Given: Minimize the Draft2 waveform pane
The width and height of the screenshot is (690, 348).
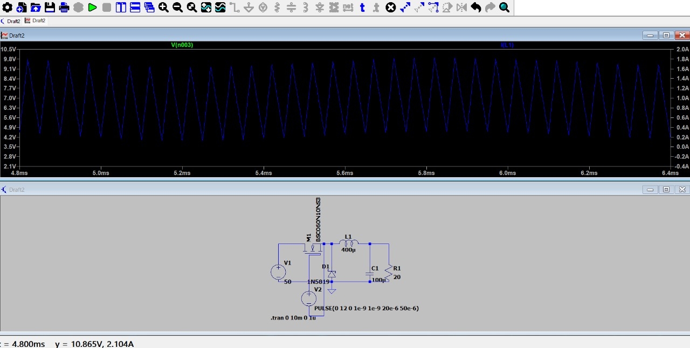Looking at the screenshot, I should (x=650, y=36).
